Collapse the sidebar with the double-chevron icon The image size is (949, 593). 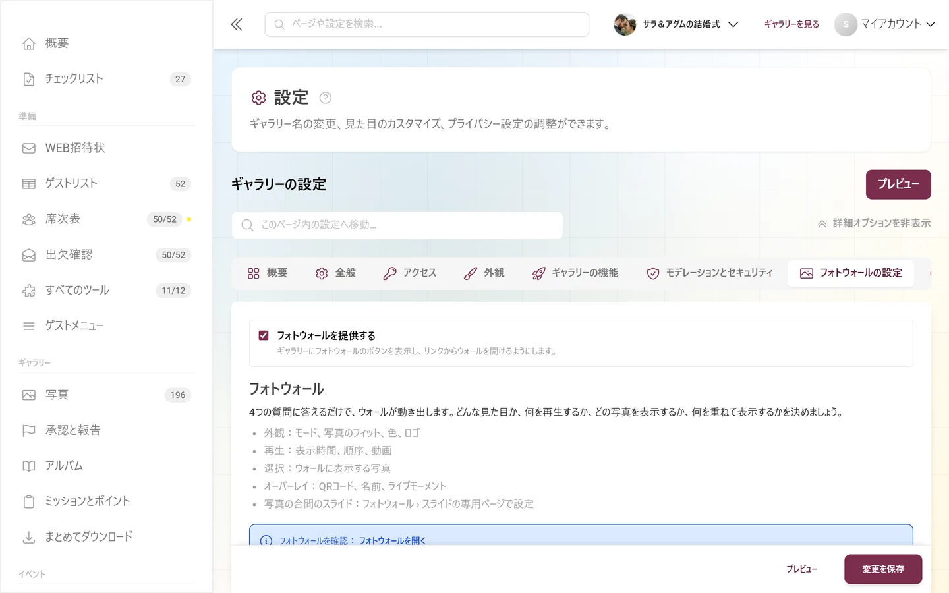[237, 24]
